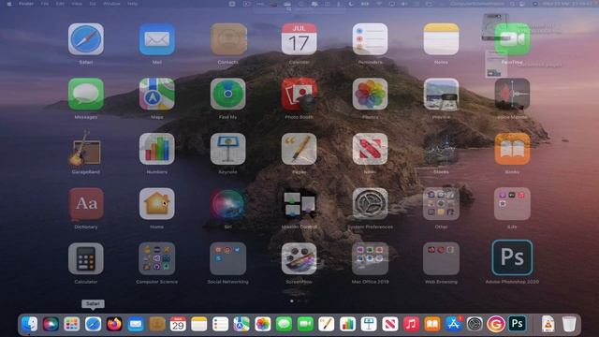Screen dimensions: 599x337
Task: Open Mail from the Dock
Action: (135, 325)
